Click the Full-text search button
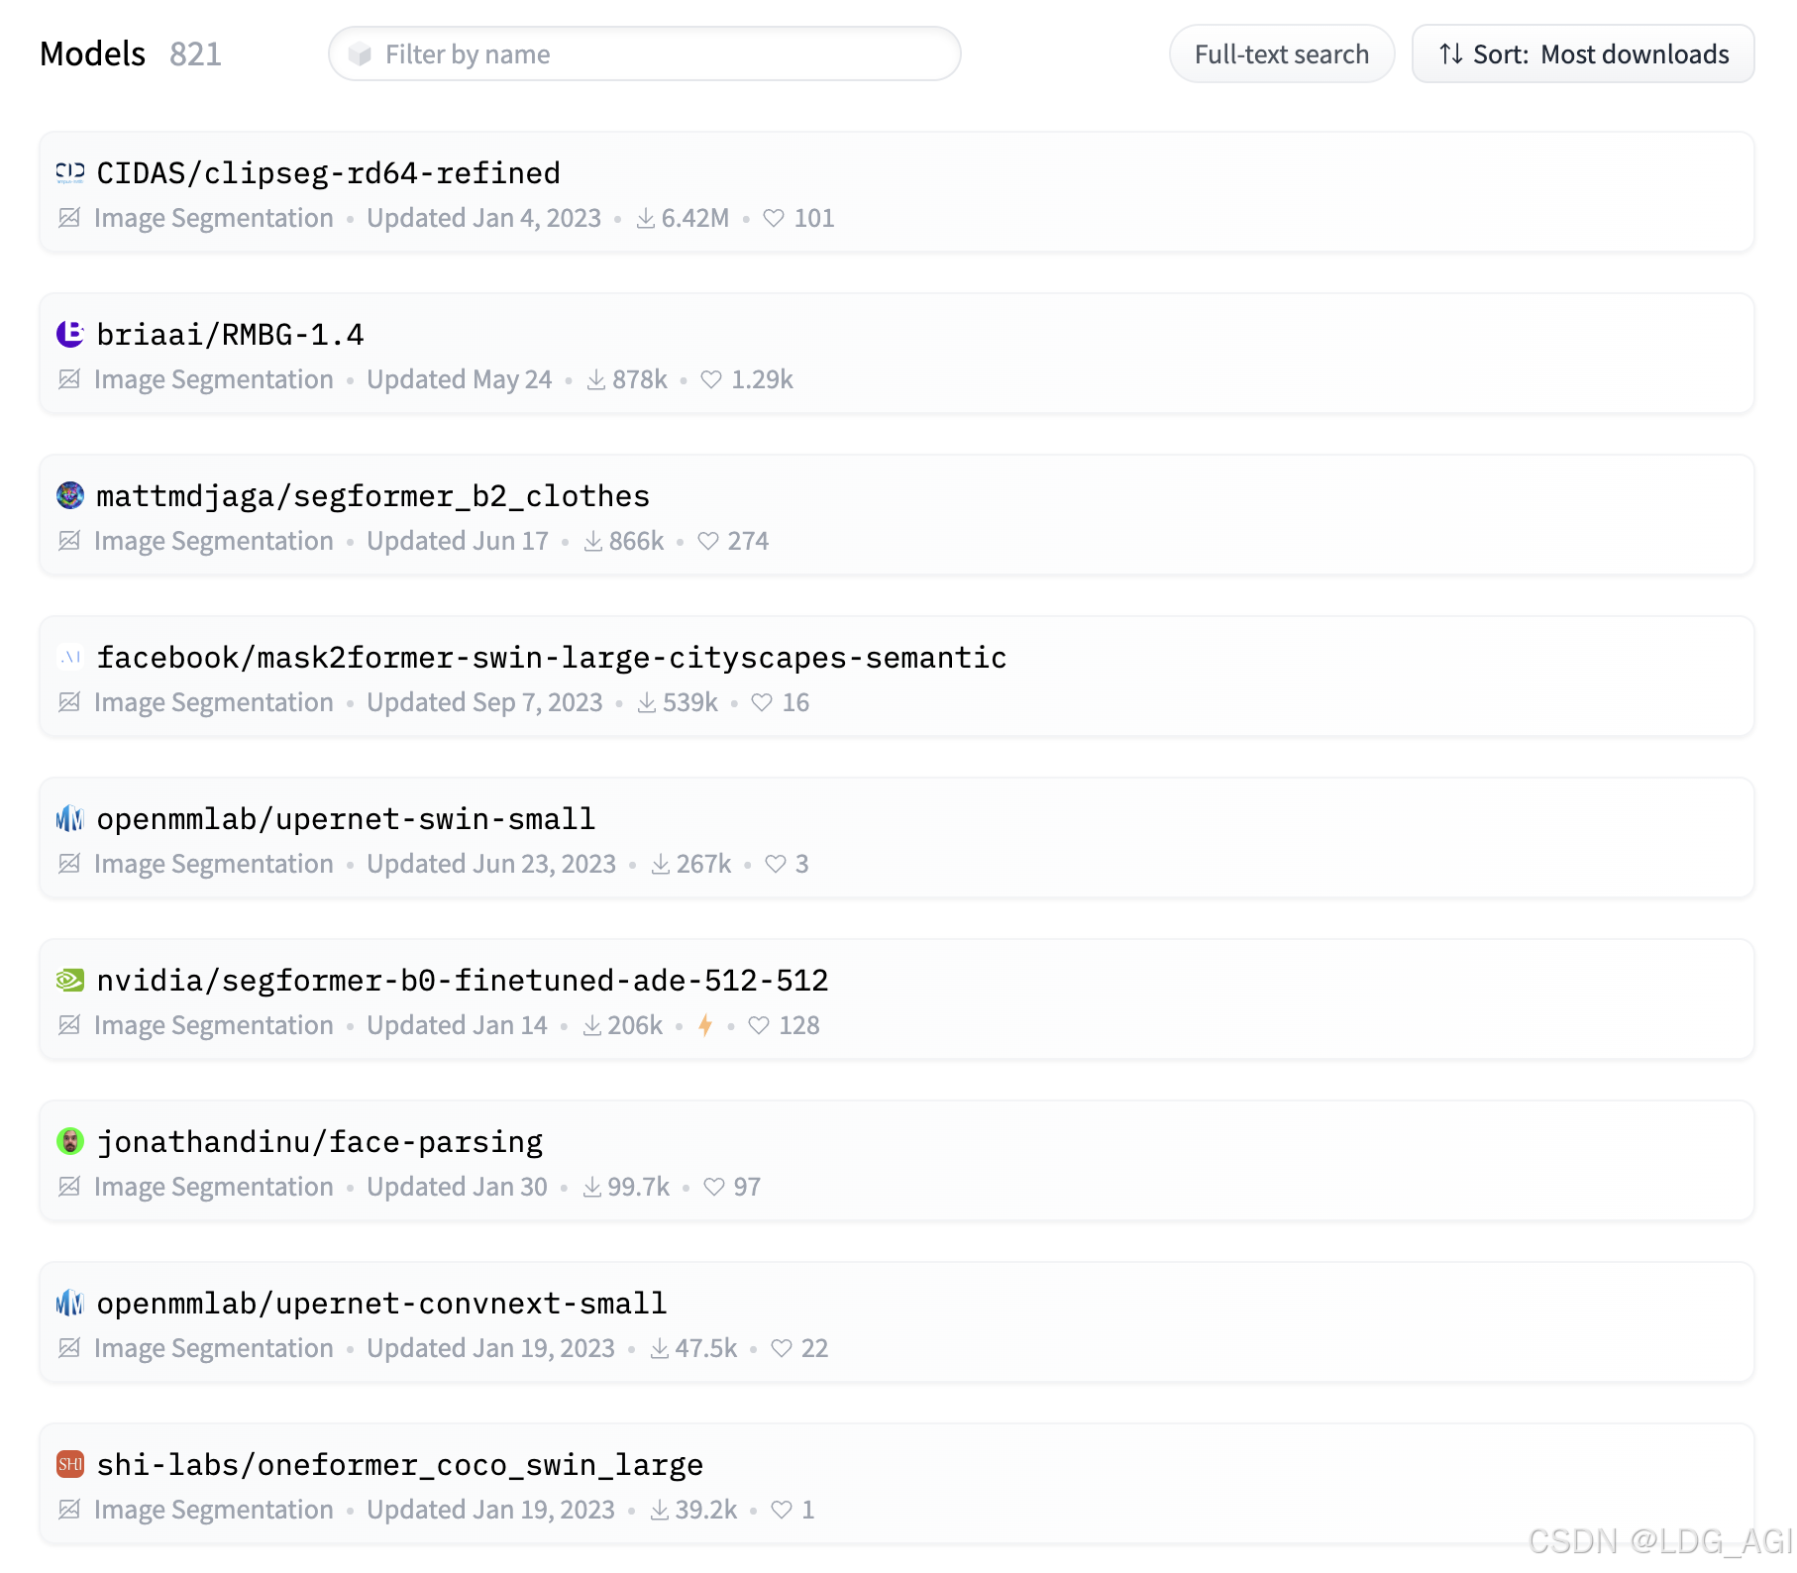This screenshot has width=1797, height=1573. pos(1282,54)
